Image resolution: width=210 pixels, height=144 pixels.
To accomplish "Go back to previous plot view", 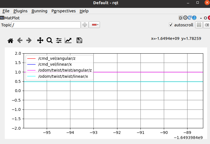I will click(20, 40).
